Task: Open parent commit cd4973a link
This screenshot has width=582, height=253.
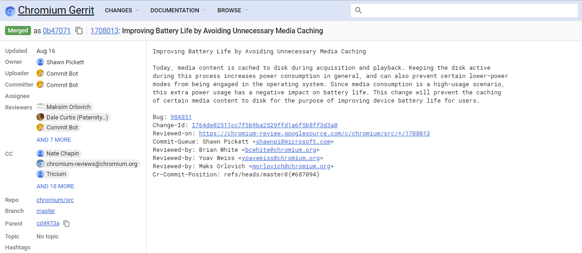Action: point(48,223)
